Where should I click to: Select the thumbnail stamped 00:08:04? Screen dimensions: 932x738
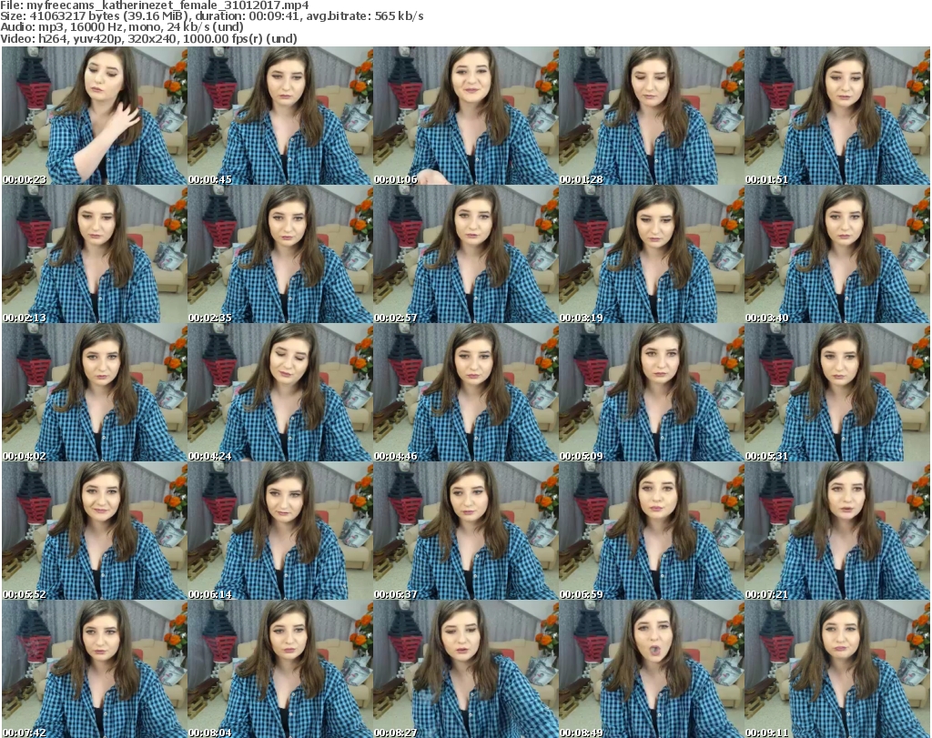coord(280,669)
